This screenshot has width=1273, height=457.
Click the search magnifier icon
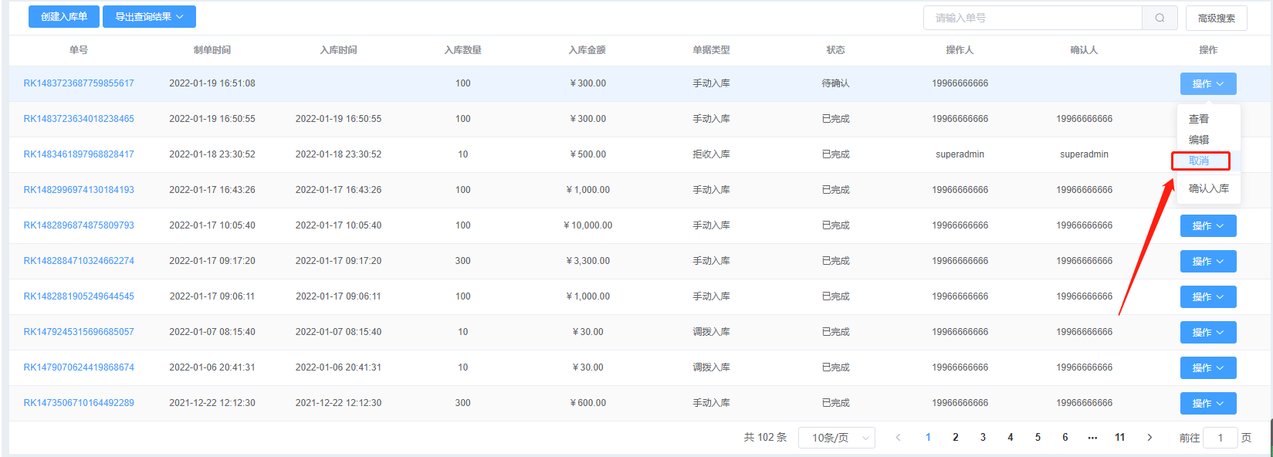tap(1160, 18)
